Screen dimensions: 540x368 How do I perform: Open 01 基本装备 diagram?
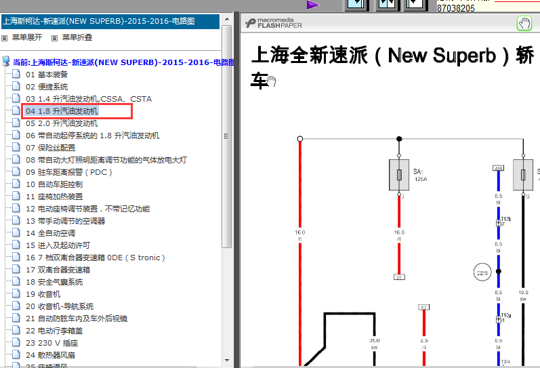pos(47,75)
